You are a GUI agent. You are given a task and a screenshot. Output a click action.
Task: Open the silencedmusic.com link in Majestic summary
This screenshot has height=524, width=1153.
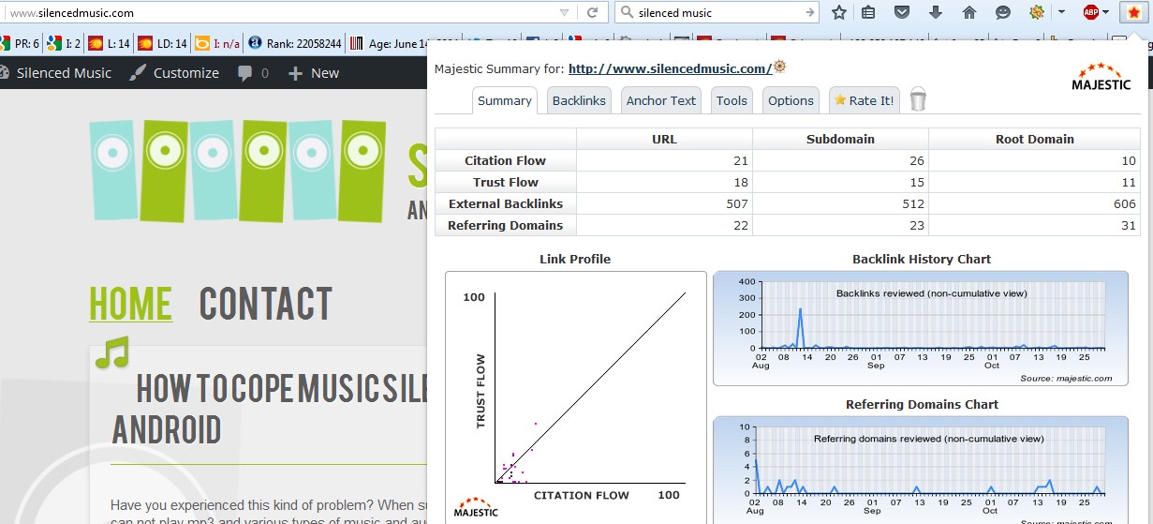[x=670, y=68]
